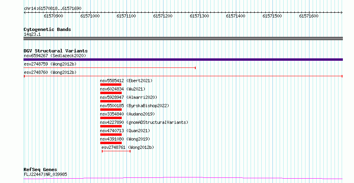
Task: Click the chr14:61570818..61571690 region label
Action: pyautogui.click(x=53, y=8)
